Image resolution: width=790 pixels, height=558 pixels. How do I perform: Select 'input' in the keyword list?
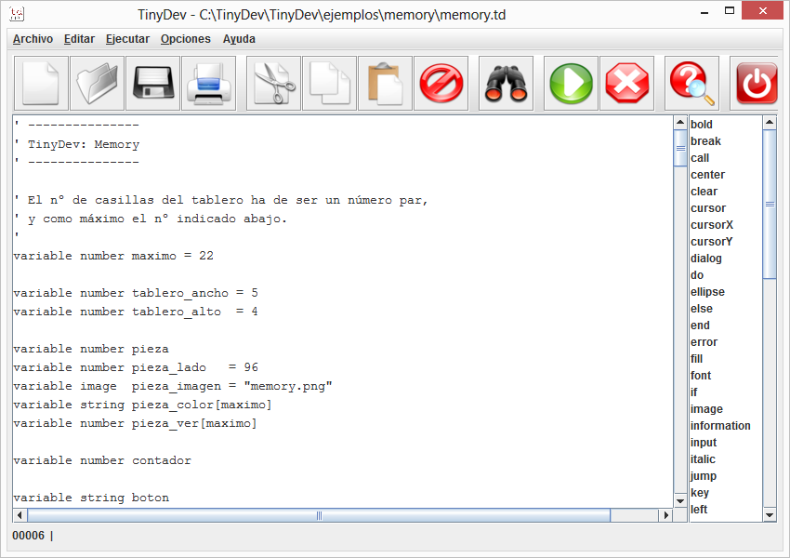(x=704, y=442)
